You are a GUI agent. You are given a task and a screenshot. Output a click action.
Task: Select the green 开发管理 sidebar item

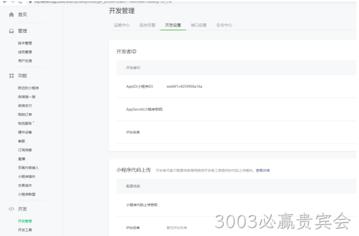click(25, 221)
